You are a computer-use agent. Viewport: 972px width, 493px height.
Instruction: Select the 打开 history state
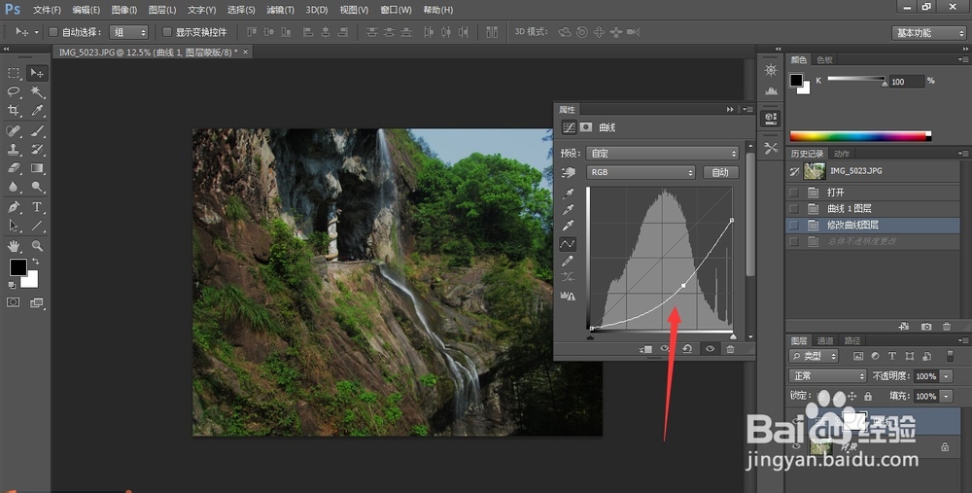[873, 193]
